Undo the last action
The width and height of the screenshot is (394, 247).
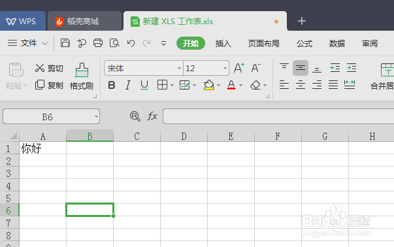tap(131, 43)
